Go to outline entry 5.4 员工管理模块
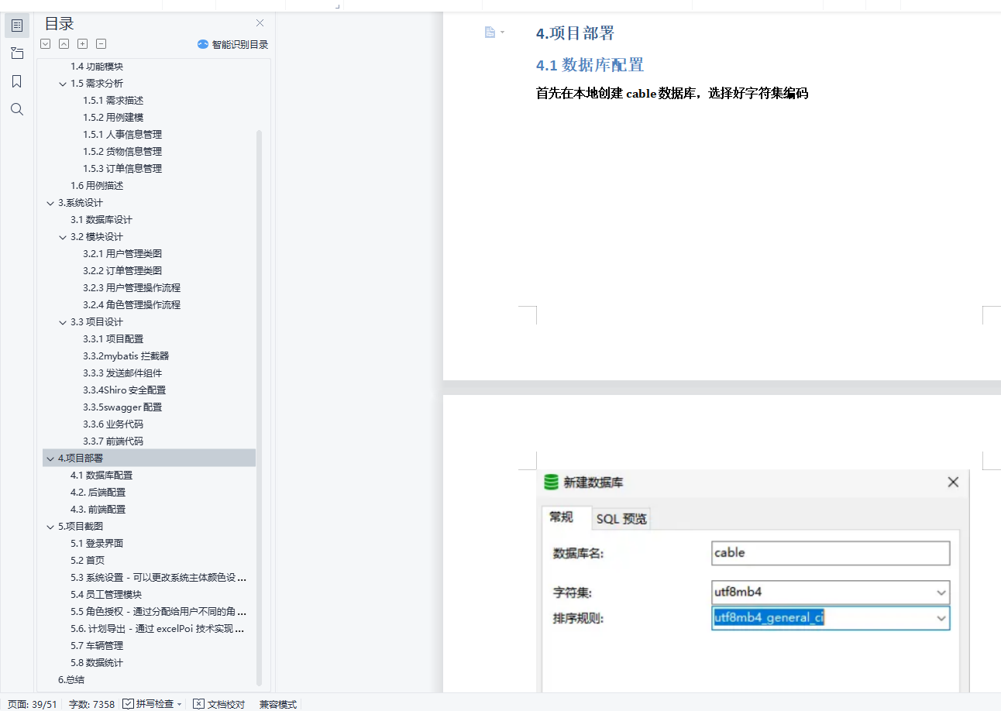 tap(106, 595)
